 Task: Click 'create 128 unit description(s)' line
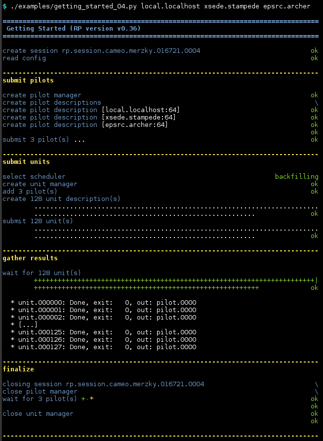pyautogui.click(x=62, y=199)
